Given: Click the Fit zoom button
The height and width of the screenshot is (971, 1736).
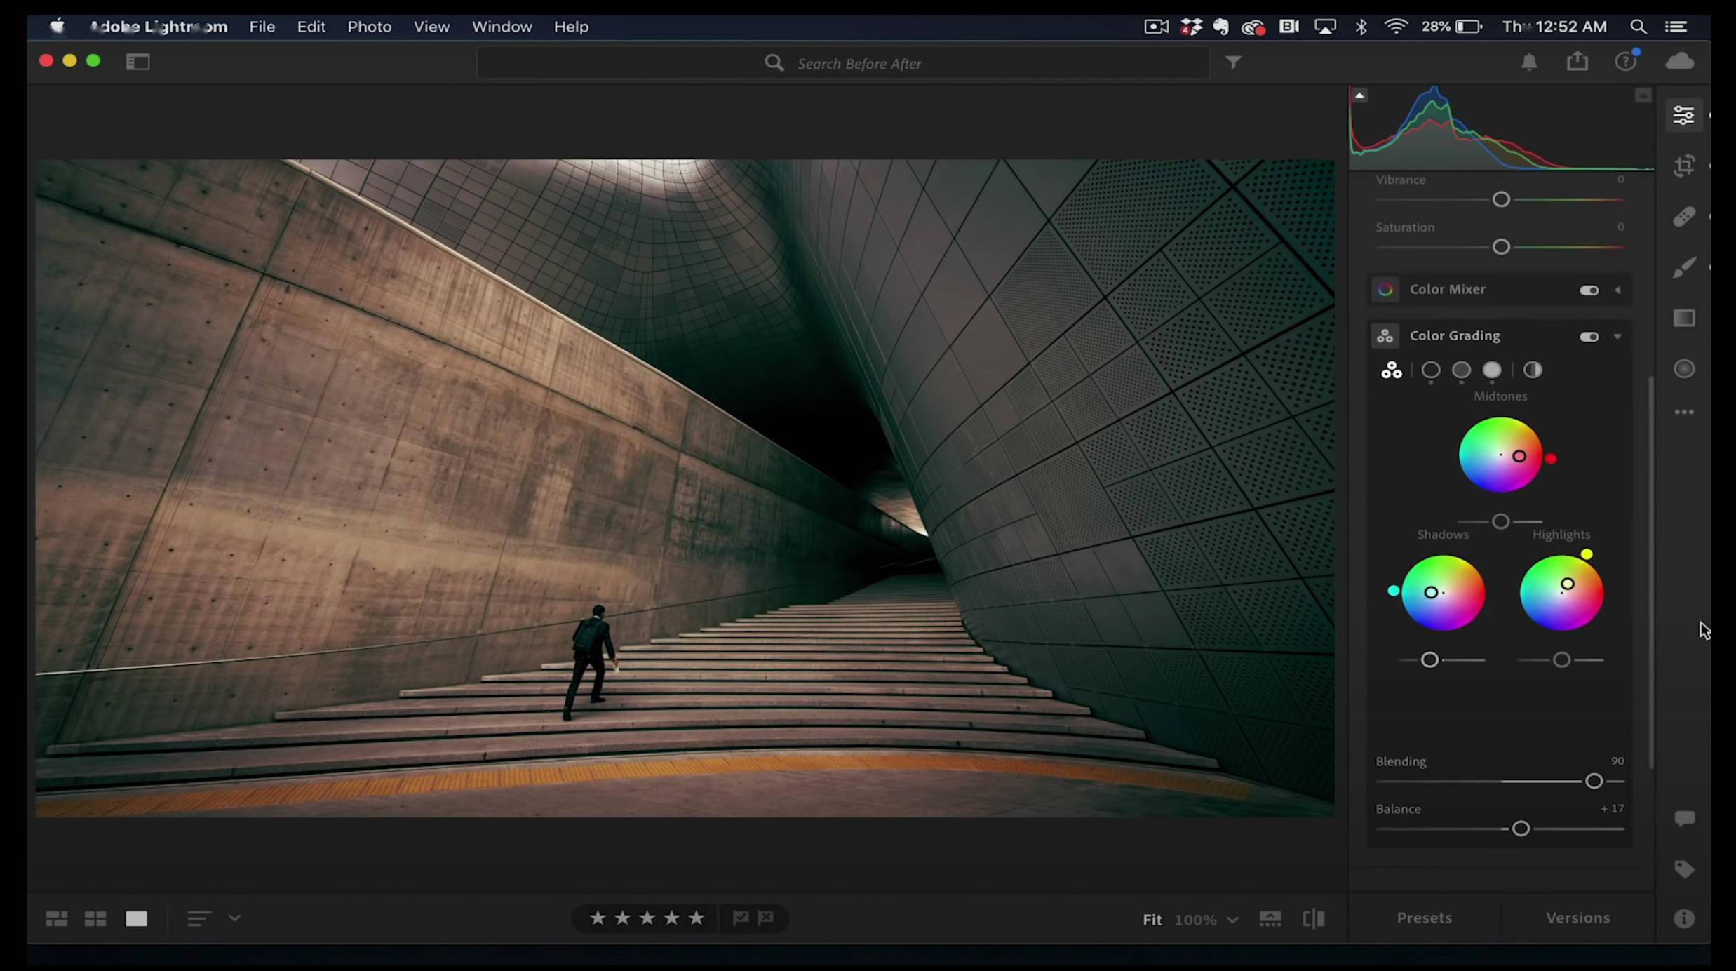Looking at the screenshot, I should tap(1152, 919).
